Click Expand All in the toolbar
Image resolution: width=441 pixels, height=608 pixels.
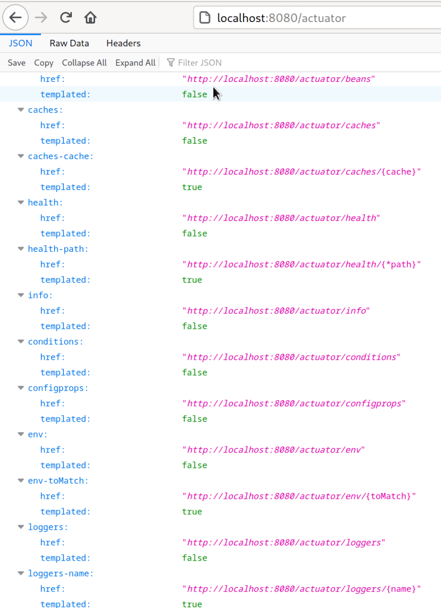coord(135,62)
